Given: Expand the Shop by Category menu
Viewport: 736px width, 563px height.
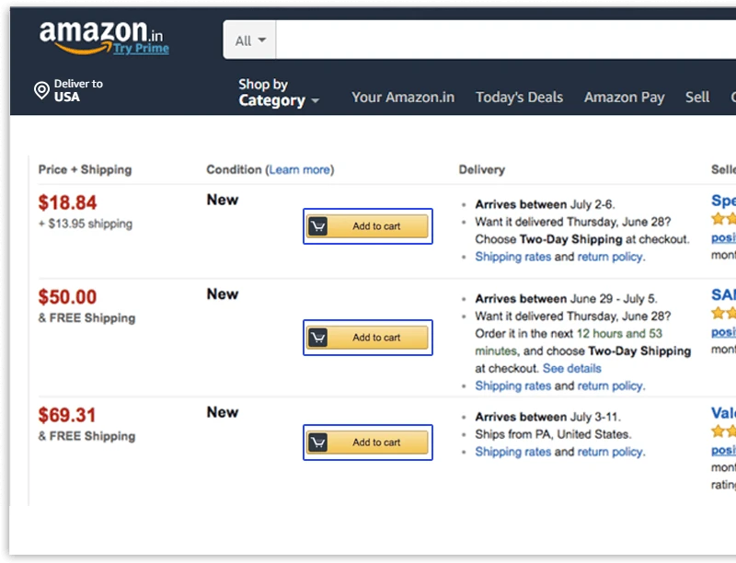Looking at the screenshot, I should tap(276, 97).
